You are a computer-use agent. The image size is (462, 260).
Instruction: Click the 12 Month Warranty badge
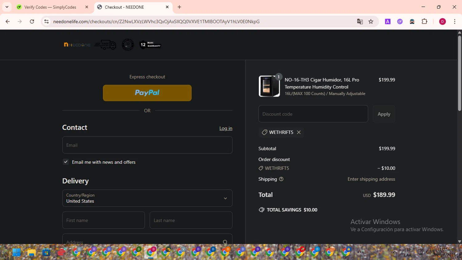point(150,45)
